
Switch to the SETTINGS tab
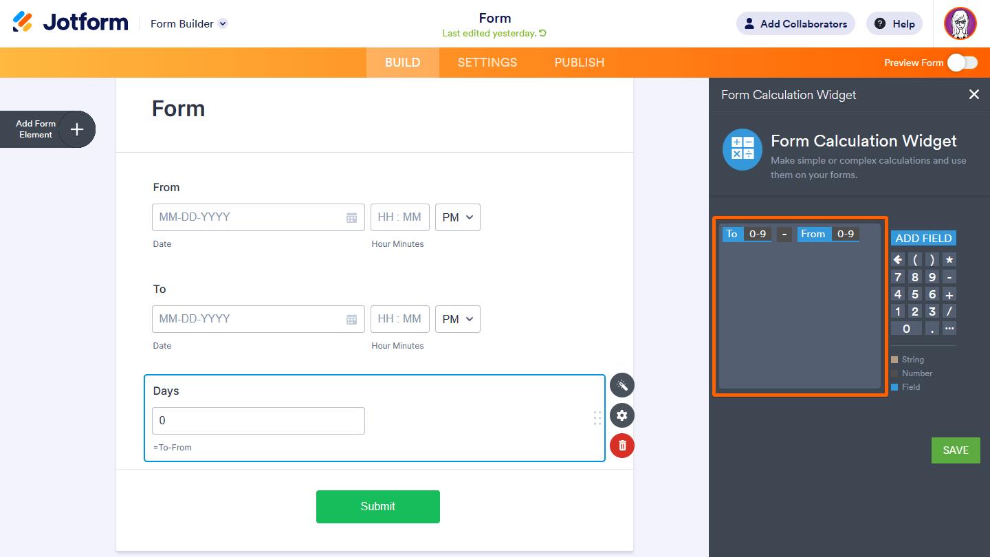pos(487,63)
